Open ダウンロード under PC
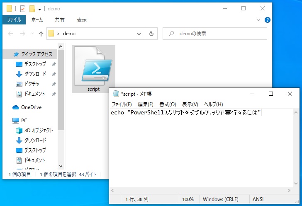 [x=31, y=141]
